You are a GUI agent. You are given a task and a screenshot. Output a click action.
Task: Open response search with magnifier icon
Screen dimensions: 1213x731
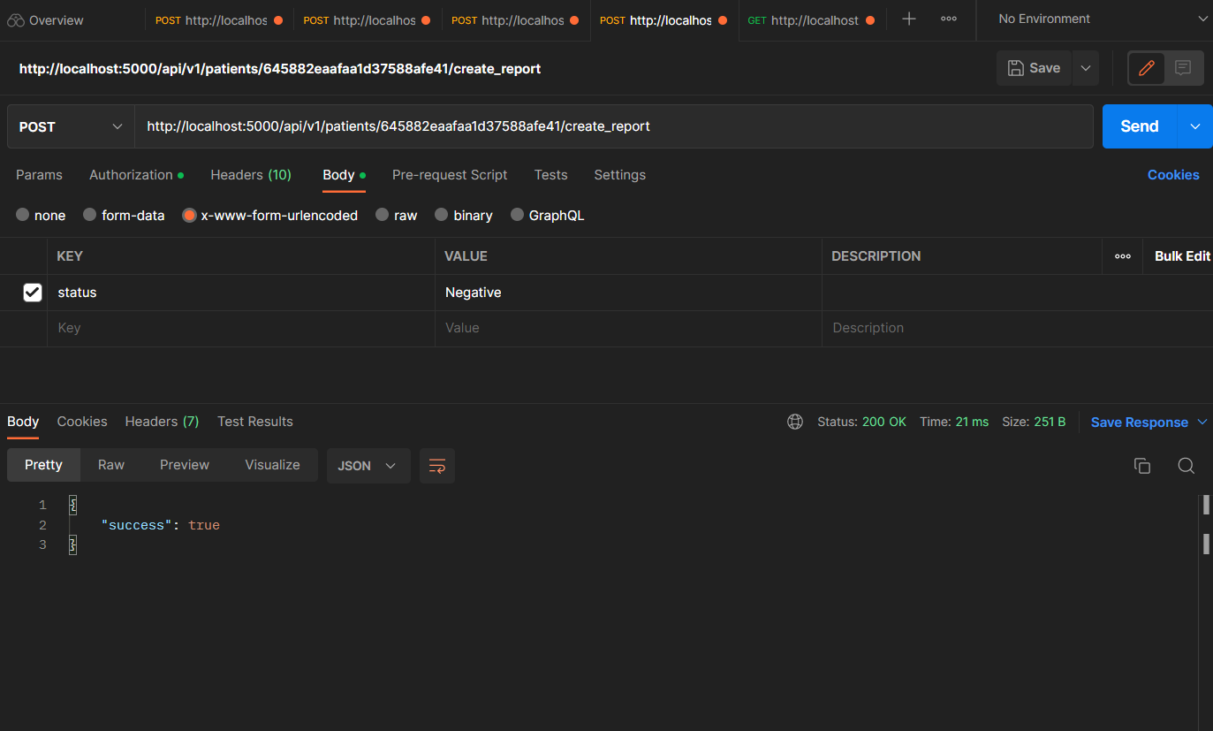coord(1186,465)
